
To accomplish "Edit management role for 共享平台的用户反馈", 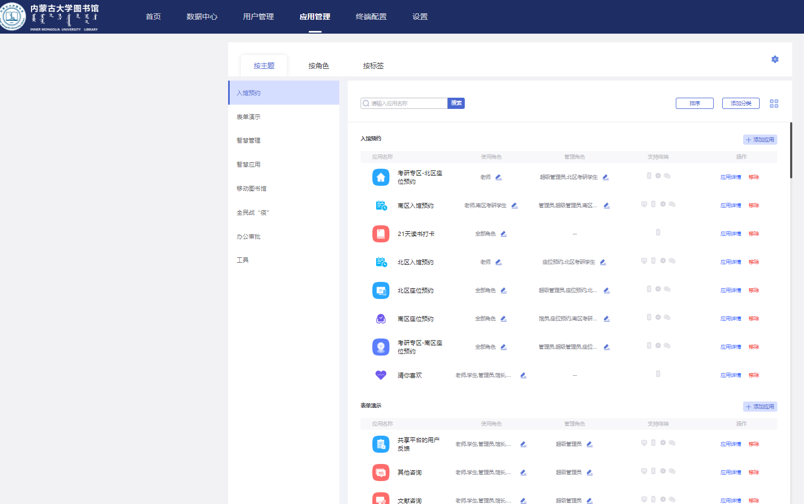I will coord(589,444).
